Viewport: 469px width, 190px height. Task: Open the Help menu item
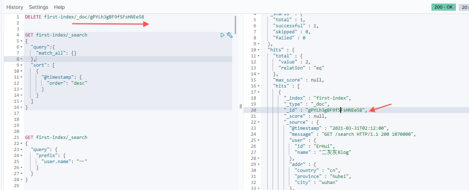pos(60,7)
